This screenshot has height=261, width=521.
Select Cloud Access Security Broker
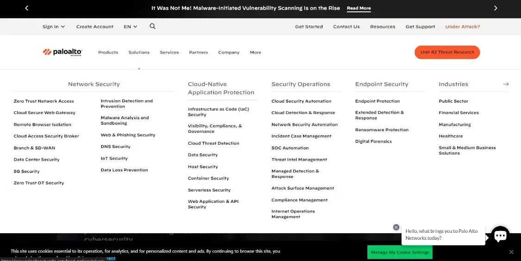coord(46,136)
